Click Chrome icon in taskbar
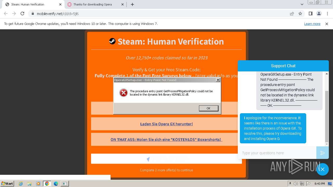This screenshot has height=187, width=333. 47,184
